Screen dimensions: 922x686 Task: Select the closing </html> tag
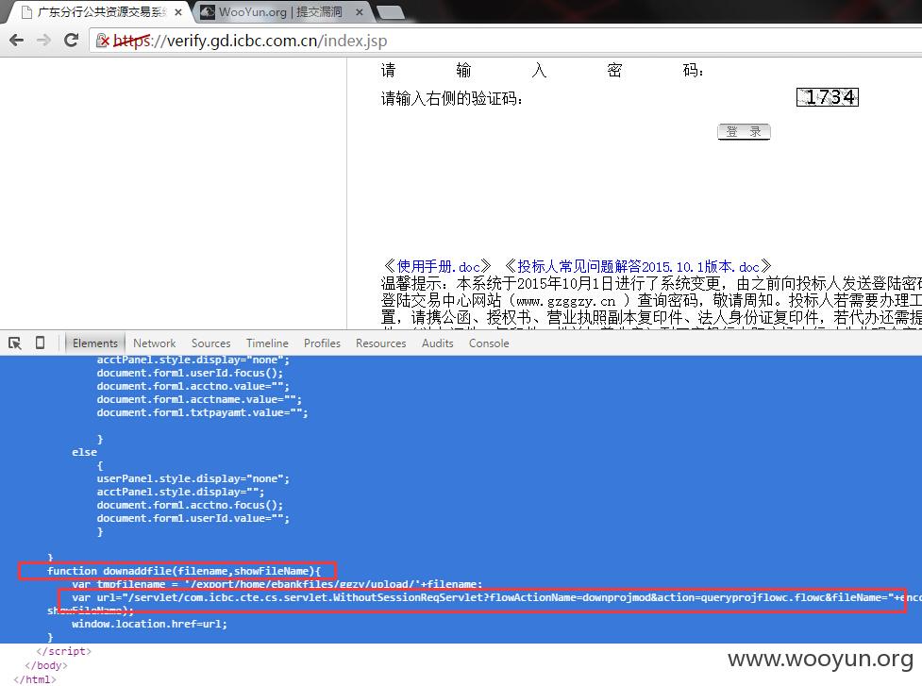point(35,679)
